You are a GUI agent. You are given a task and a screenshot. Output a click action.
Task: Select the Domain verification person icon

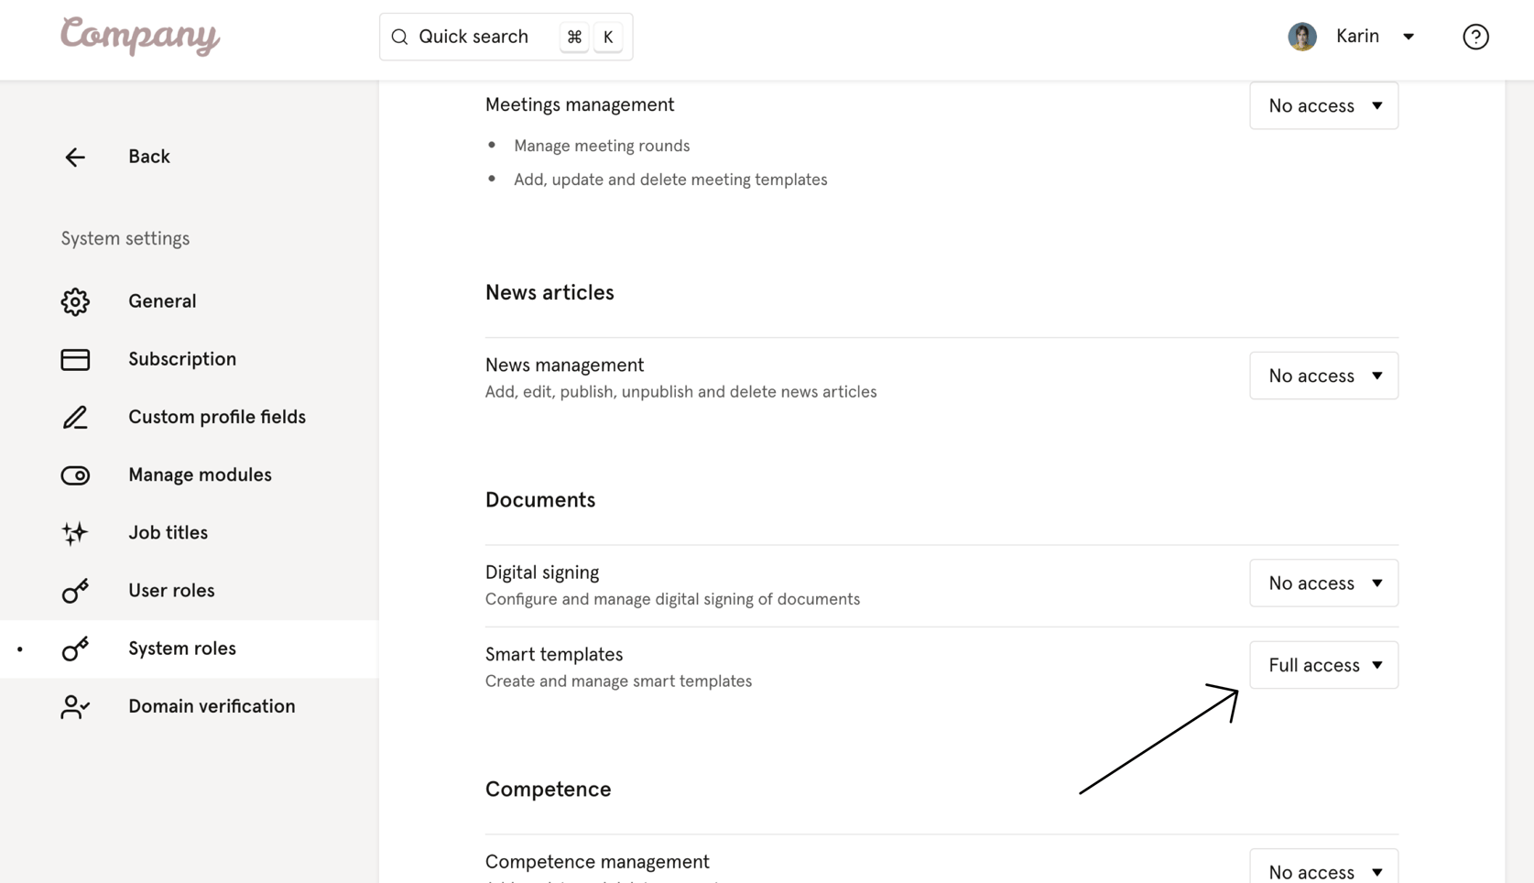pyautogui.click(x=75, y=706)
